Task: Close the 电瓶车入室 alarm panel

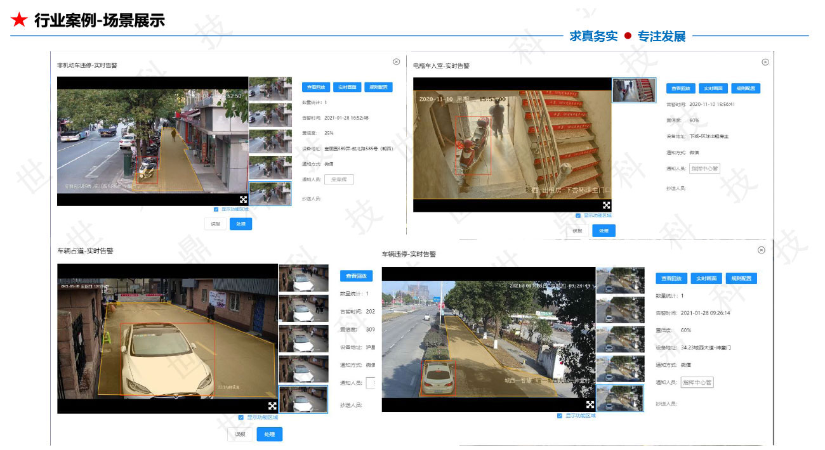Action: pyautogui.click(x=765, y=62)
